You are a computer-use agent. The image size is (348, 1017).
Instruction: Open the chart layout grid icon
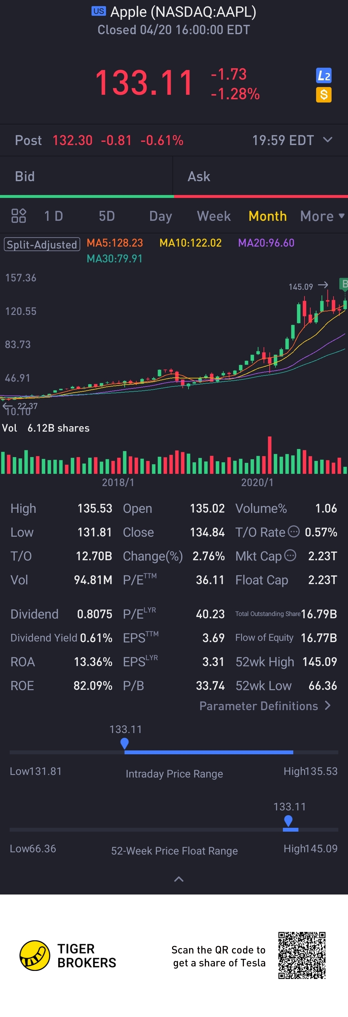point(19,216)
